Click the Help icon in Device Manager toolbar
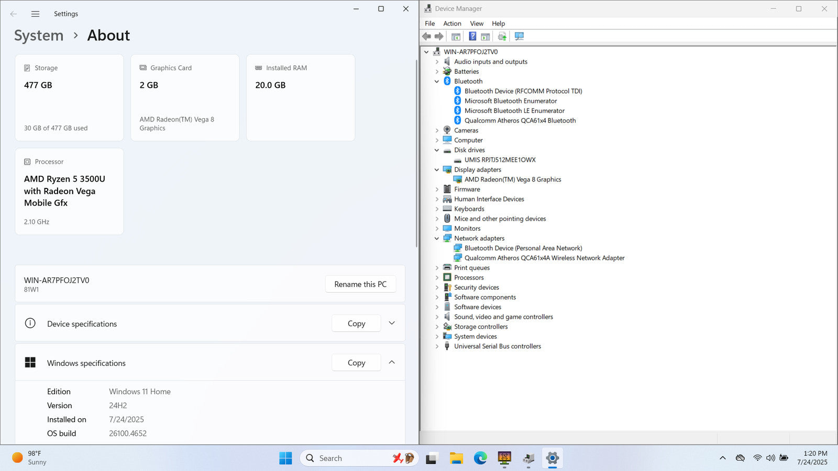This screenshot has height=471, width=838. click(x=472, y=36)
